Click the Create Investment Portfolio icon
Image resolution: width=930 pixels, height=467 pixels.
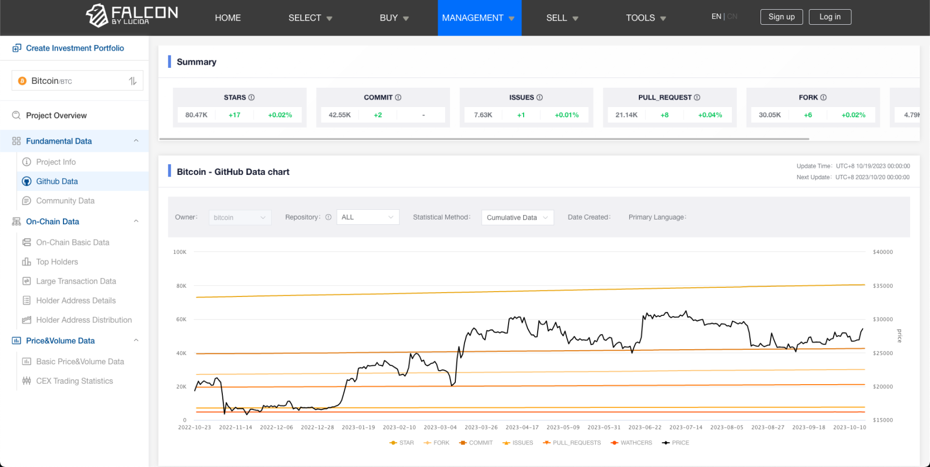pyautogui.click(x=17, y=48)
